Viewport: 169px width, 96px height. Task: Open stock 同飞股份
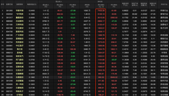coord(20,60)
